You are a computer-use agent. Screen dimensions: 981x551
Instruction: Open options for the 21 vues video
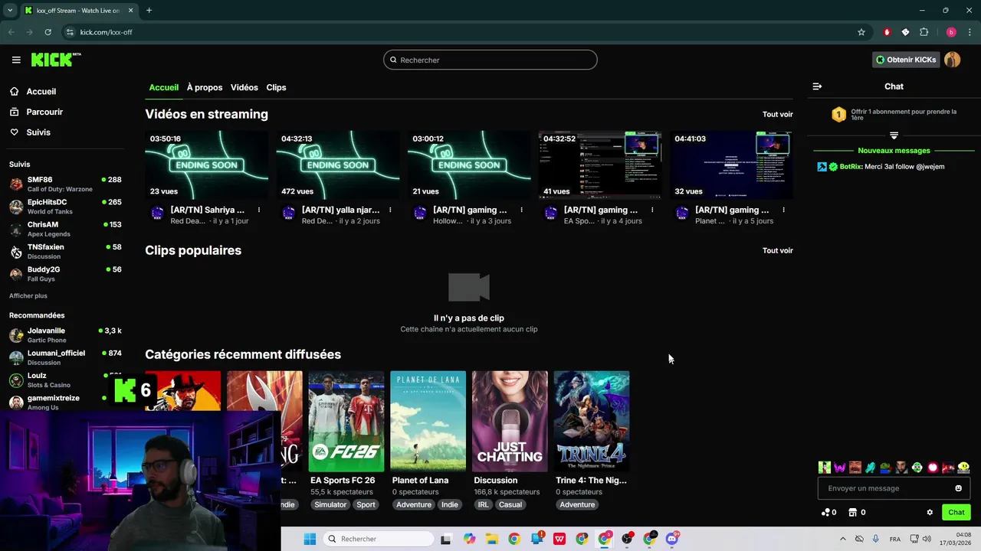[x=522, y=210]
